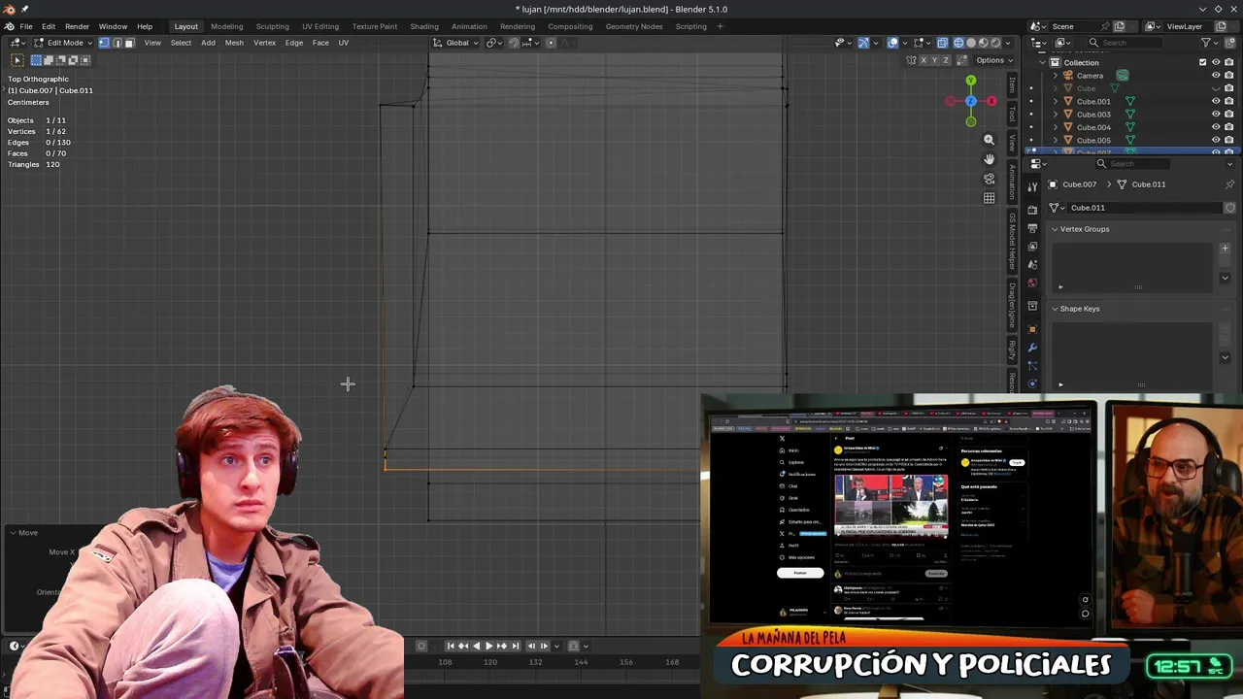Open the Edit Mode dropdown
Viewport: 1243px width, 699px height.
(x=64, y=43)
